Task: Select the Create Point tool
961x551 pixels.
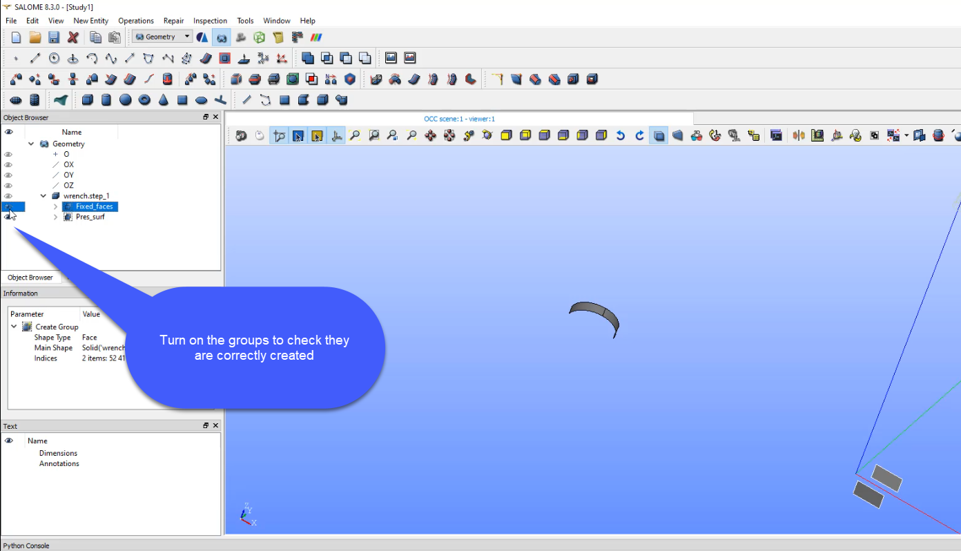Action: pos(15,58)
